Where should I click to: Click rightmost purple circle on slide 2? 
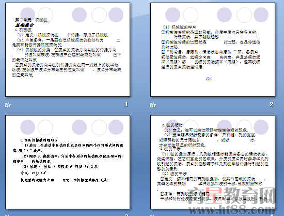click(x=261, y=15)
